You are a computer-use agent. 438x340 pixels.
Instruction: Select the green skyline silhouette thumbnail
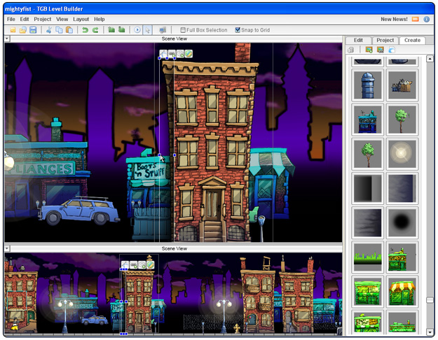[x=367, y=257]
